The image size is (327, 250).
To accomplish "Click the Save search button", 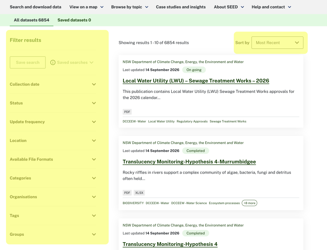I will (x=28, y=62).
